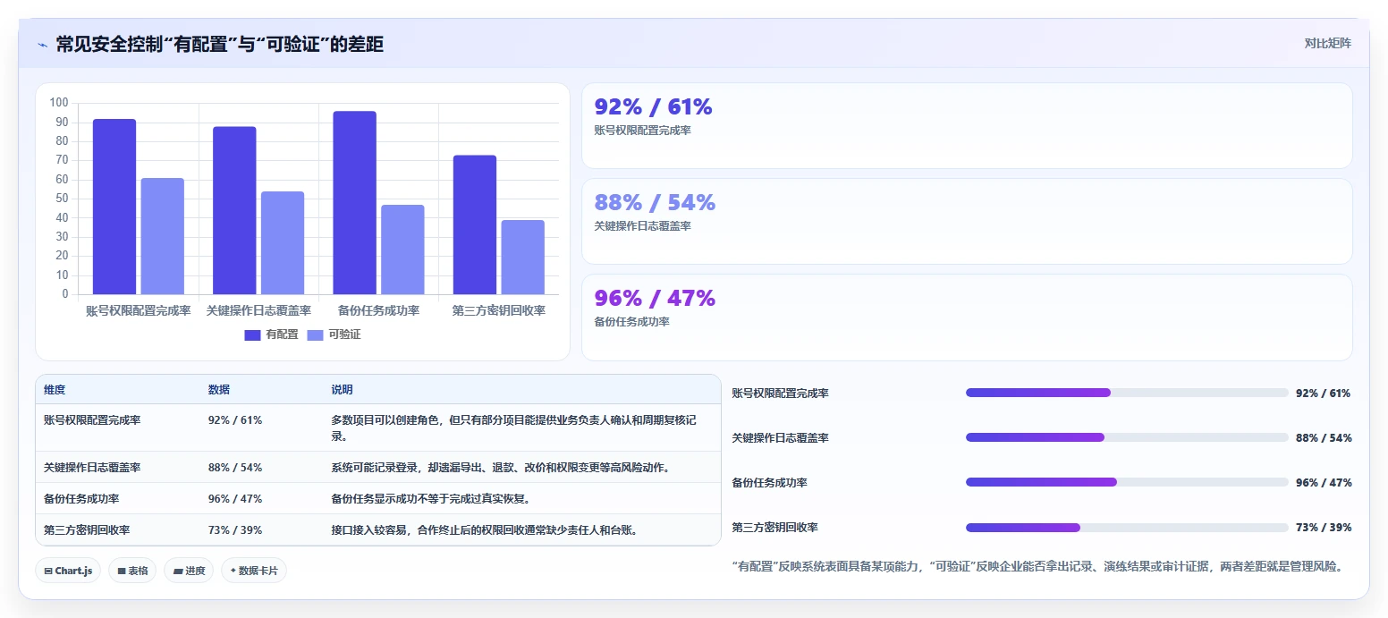Click the 可验证 bar for 备份任务成功率

[x=402, y=250]
